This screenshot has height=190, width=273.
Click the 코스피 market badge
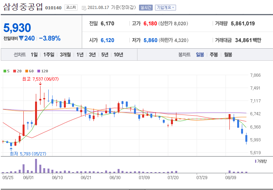[71, 8]
